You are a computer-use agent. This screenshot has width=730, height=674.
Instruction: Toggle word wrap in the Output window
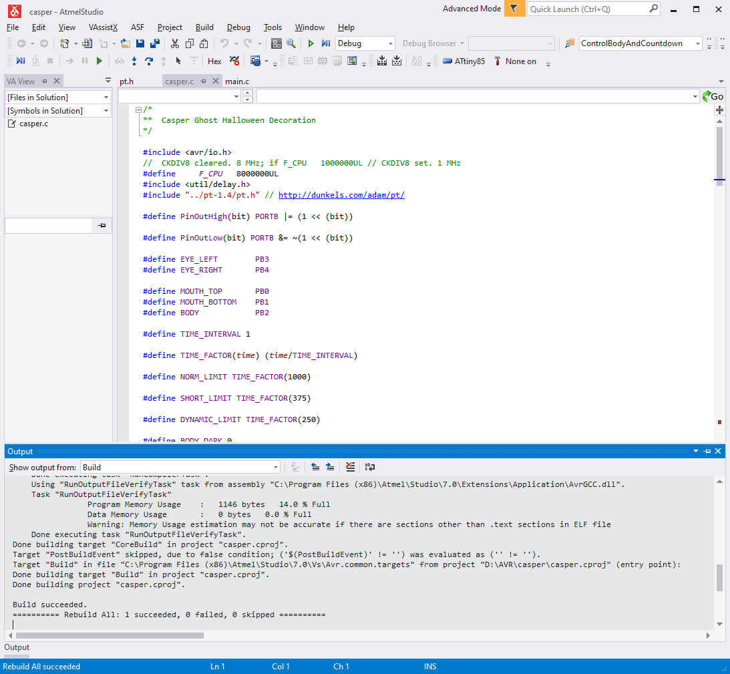pos(369,468)
